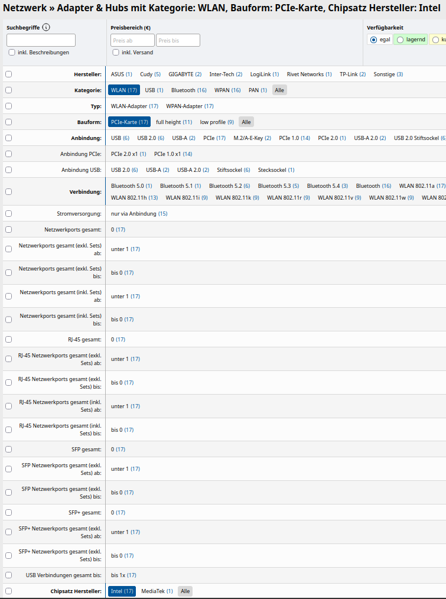This screenshot has width=446, height=599.
Task: Open the Suchbegriffe info icon
Action: click(x=46, y=28)
